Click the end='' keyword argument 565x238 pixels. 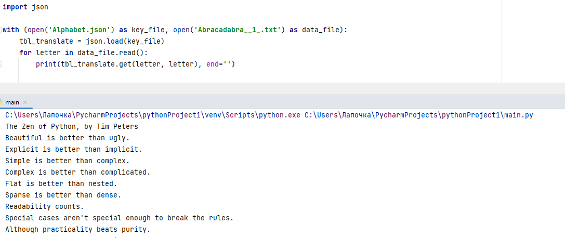tap(219, 64)
